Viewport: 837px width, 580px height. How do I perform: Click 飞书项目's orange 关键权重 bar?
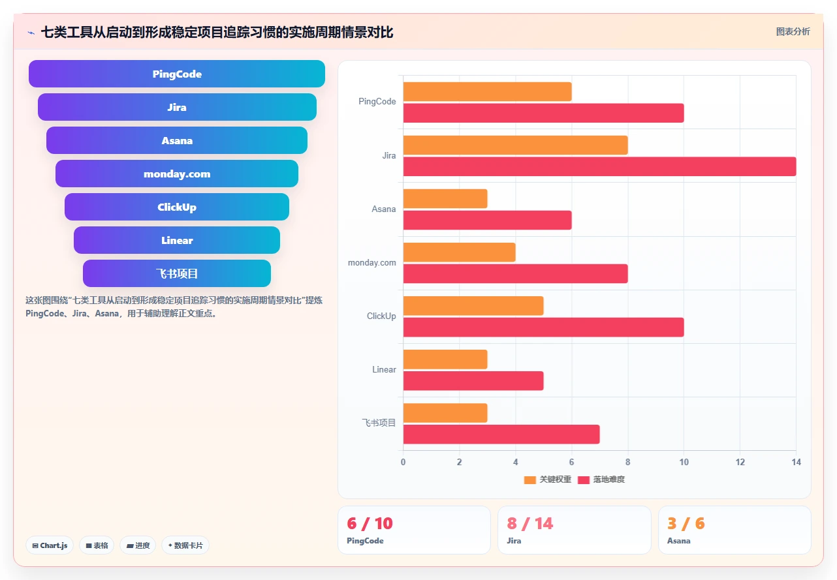pyautogui.click(x=445, y=412)
